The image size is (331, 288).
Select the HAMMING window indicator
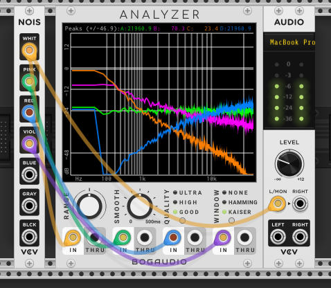pyautogui.click(x=224, y=202)
